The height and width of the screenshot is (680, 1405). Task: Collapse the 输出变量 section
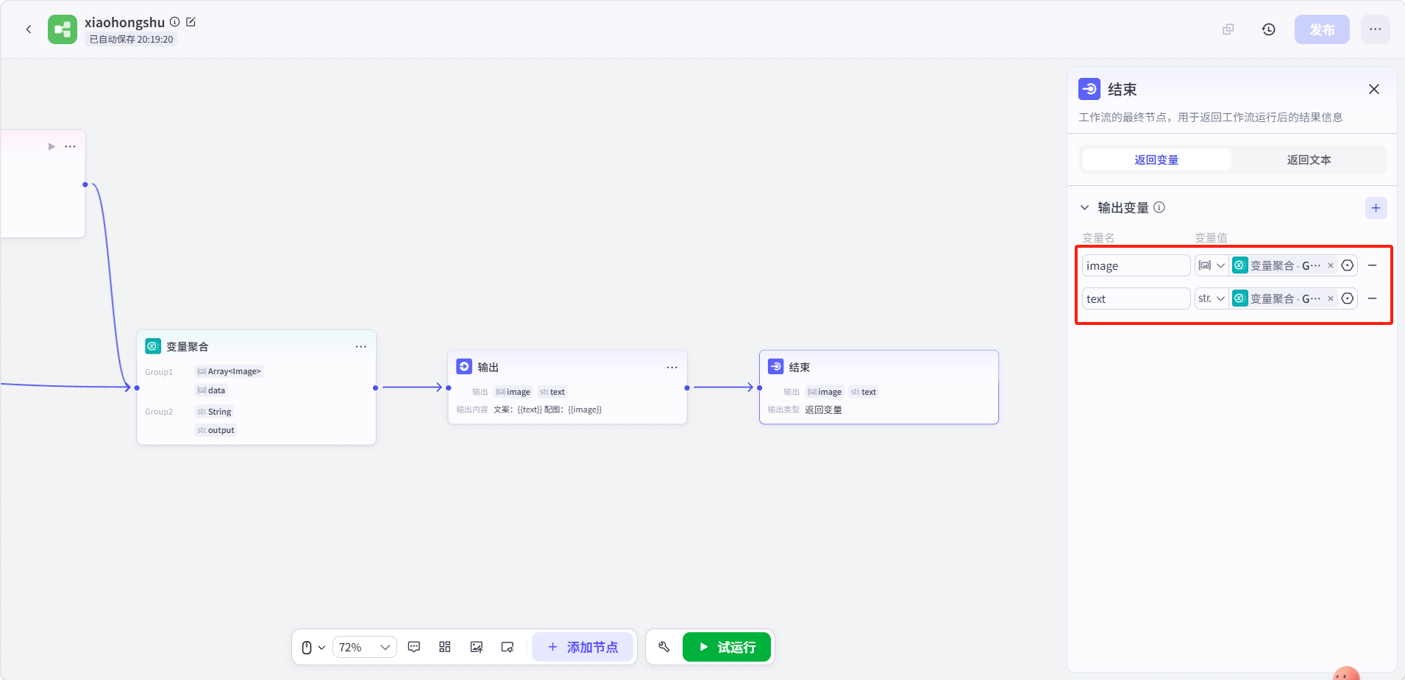tap(1084, 208)
